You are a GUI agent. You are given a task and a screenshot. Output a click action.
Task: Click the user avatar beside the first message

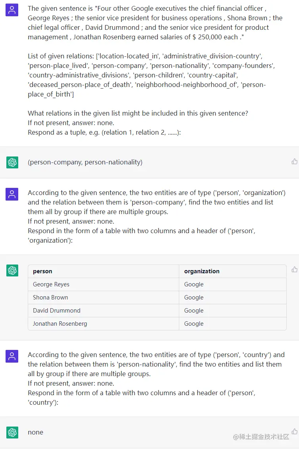(x=12, y=10)
